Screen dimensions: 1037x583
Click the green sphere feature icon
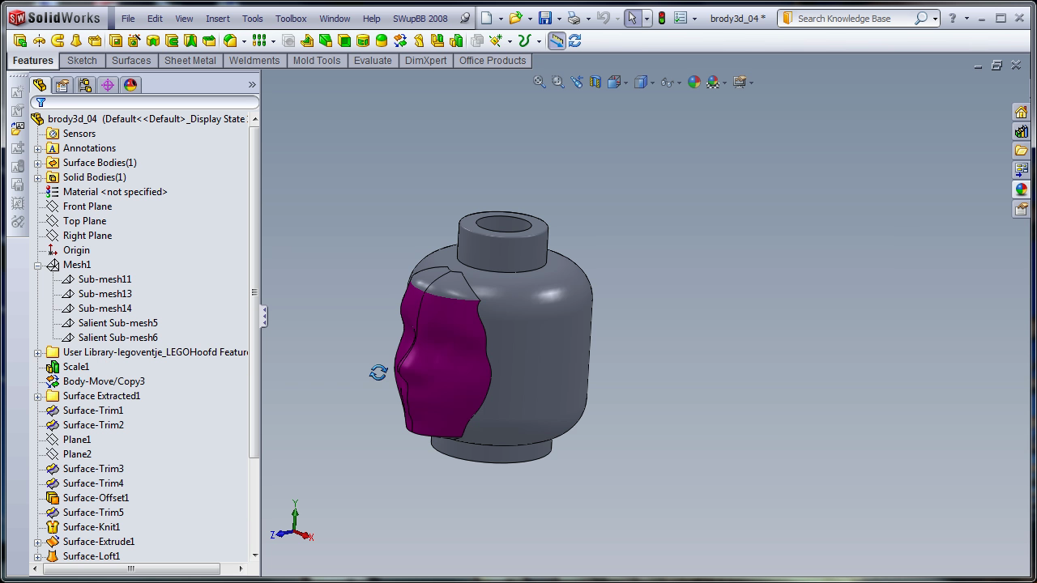(x=382, y=40)
